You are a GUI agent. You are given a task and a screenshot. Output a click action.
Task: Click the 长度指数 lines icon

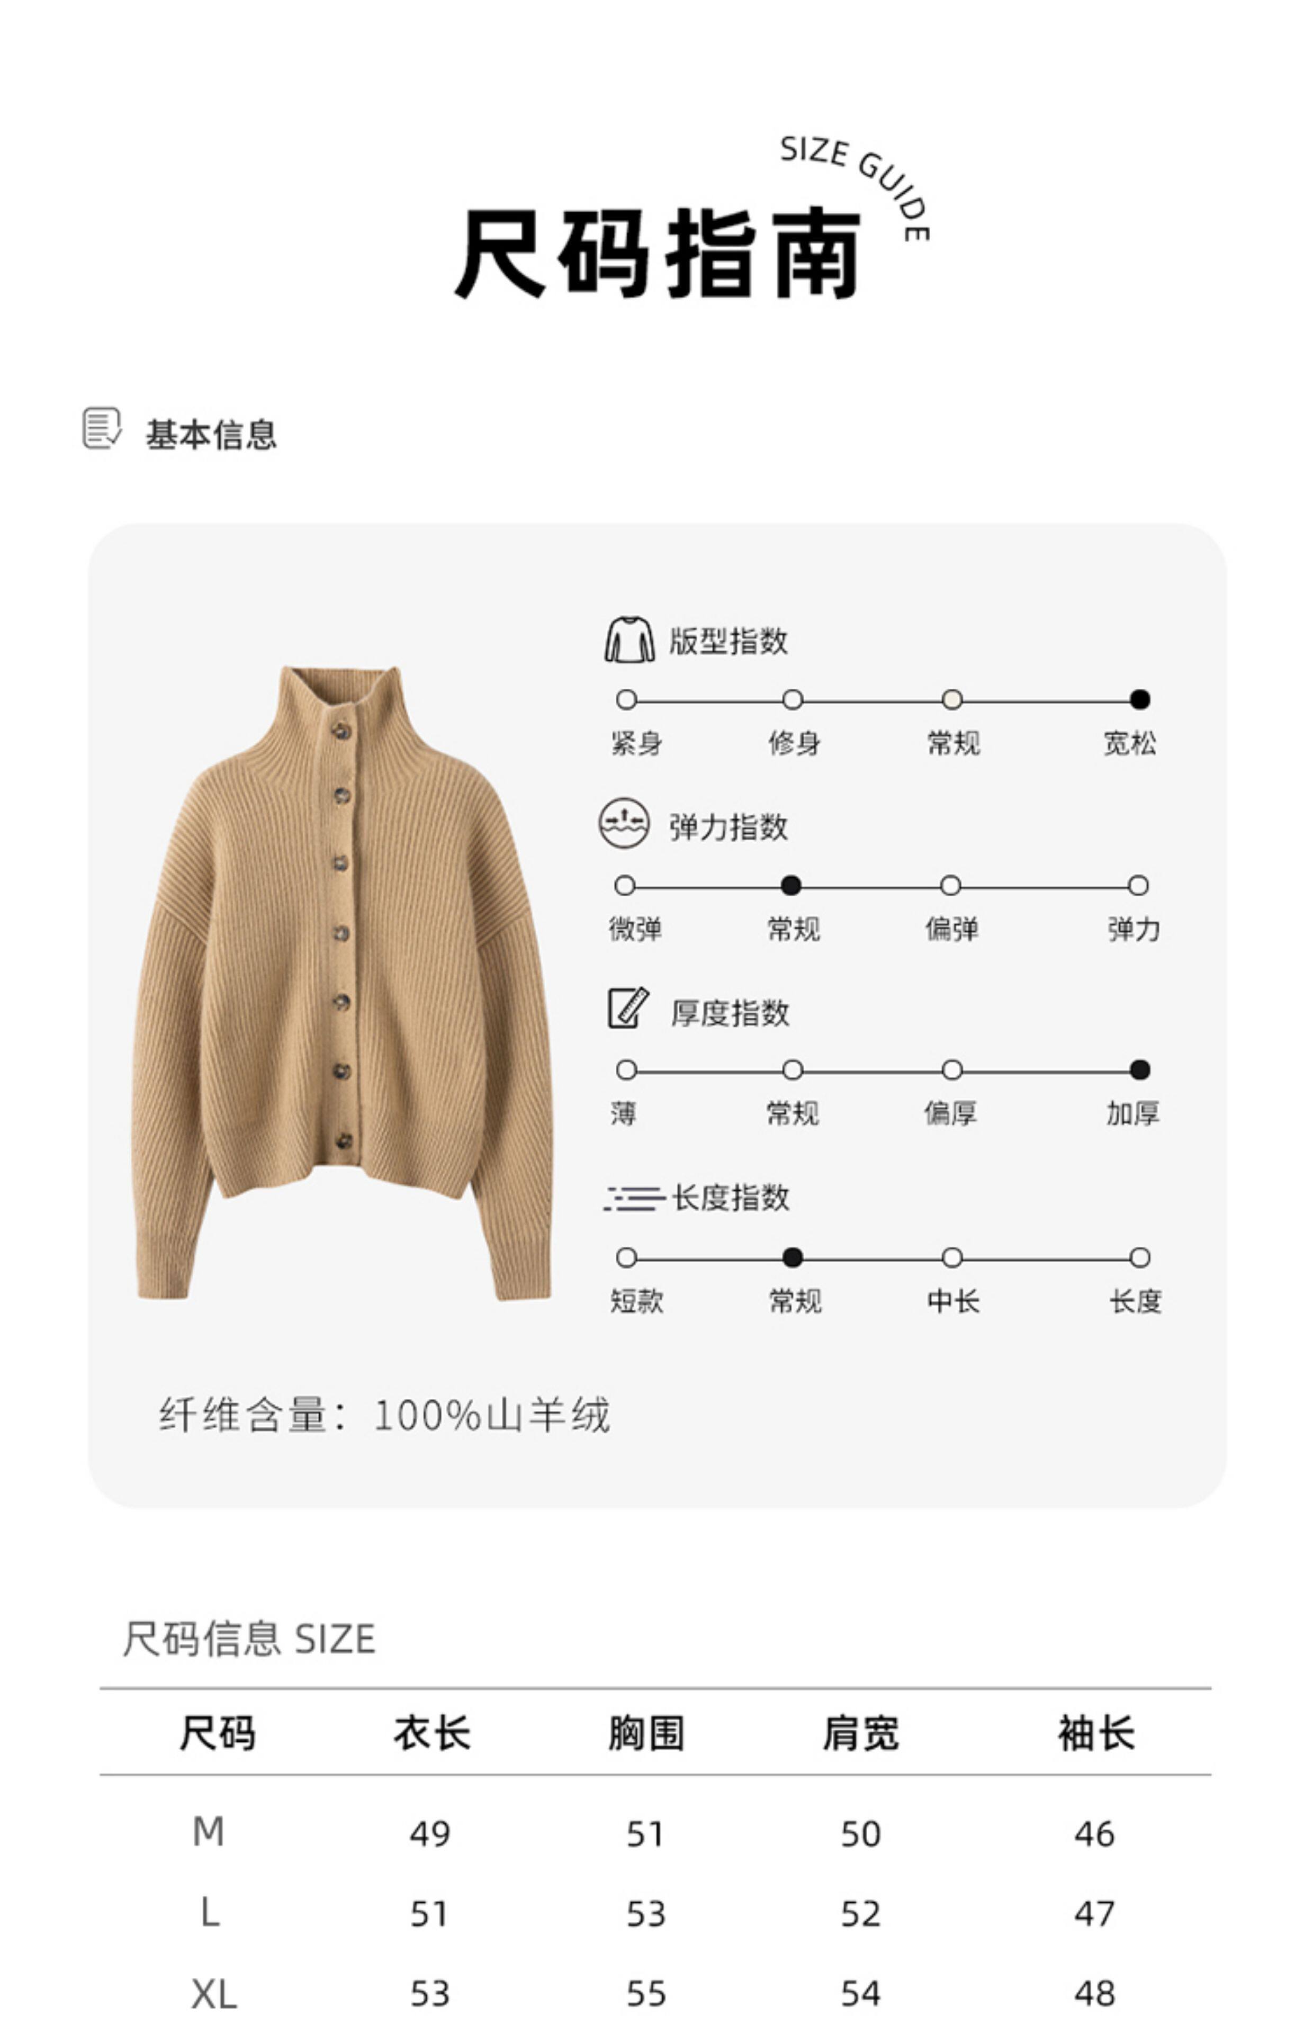634,1198
